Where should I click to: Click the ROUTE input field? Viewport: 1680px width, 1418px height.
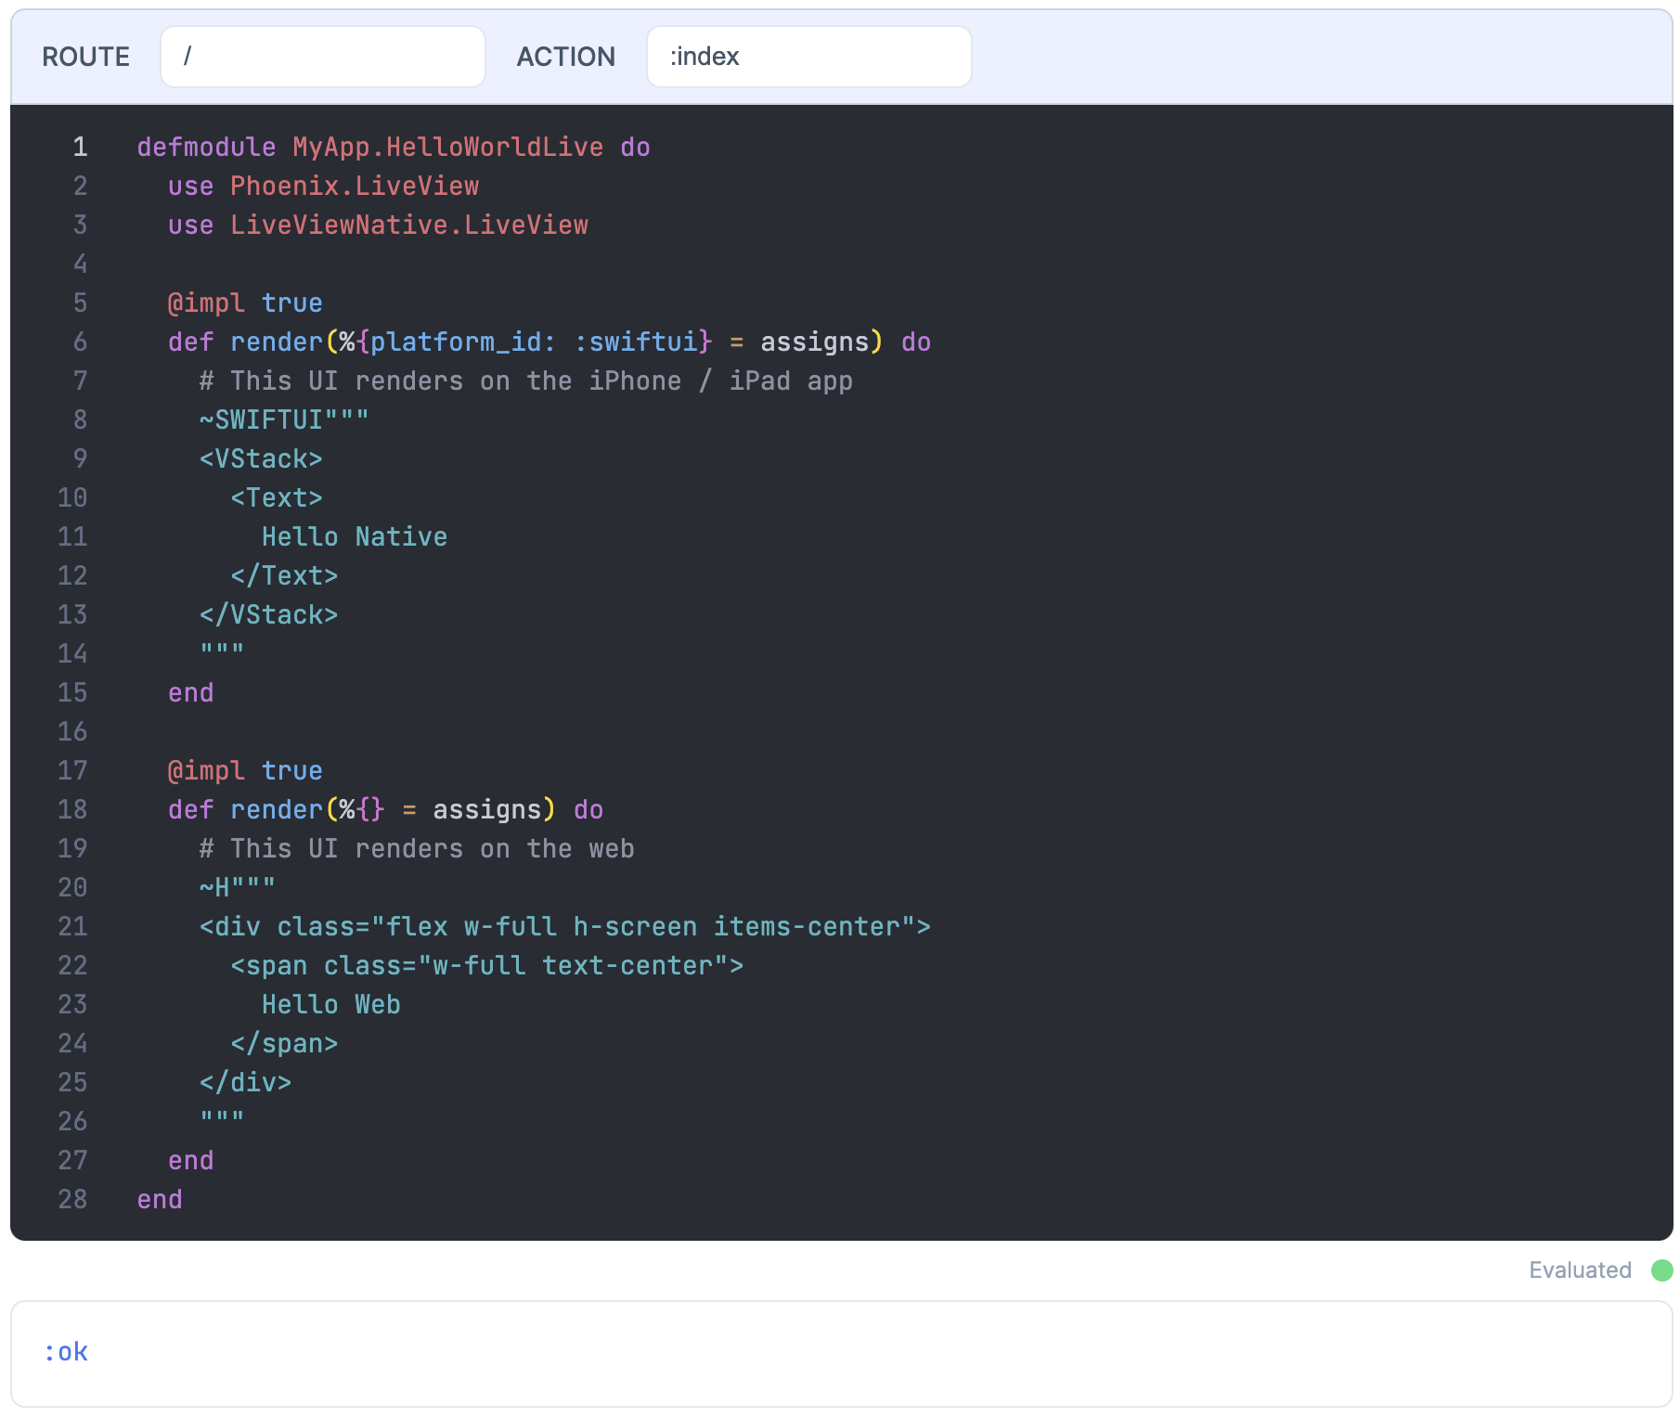[322, 57]
